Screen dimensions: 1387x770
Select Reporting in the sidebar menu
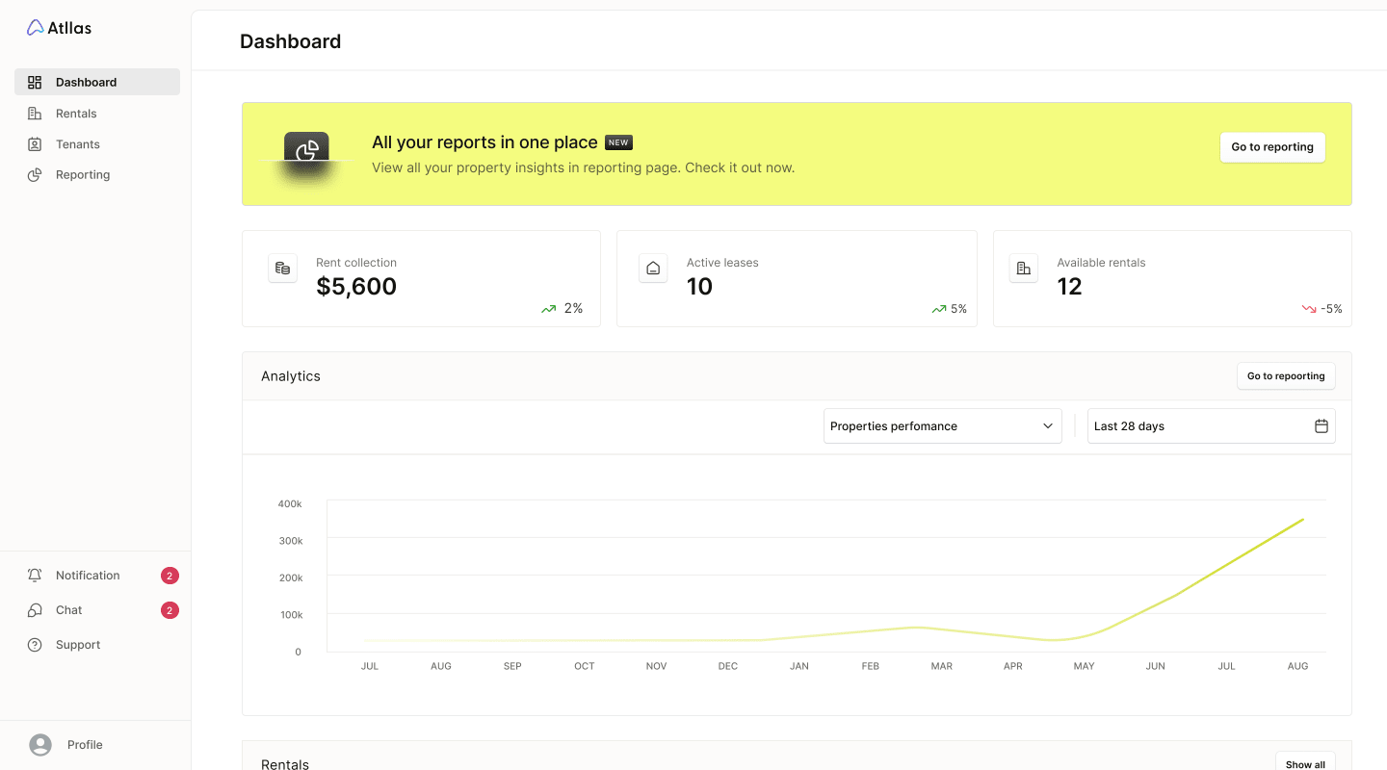click(82, 175)
